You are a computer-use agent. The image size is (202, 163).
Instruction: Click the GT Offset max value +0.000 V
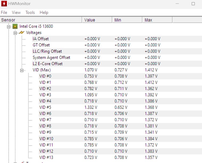pos(152,45)
